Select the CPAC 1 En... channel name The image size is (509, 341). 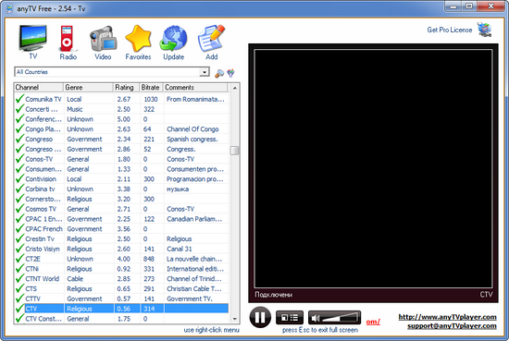[x=43, y=219]
